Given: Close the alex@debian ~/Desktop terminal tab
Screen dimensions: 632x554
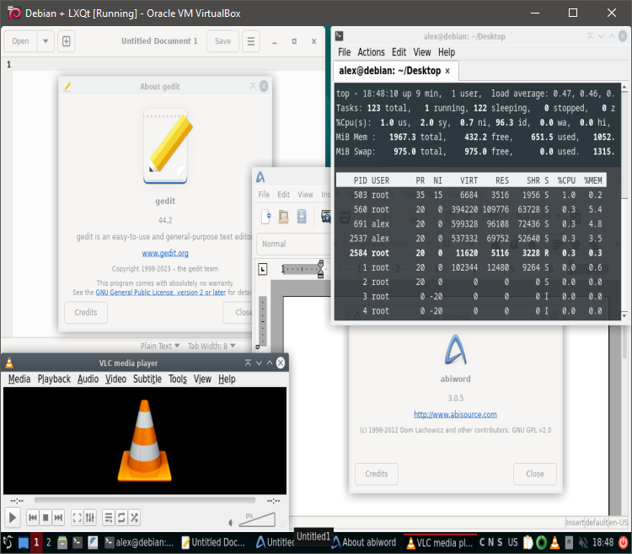Looking at the screenshot, I should [x=447, y=71].
